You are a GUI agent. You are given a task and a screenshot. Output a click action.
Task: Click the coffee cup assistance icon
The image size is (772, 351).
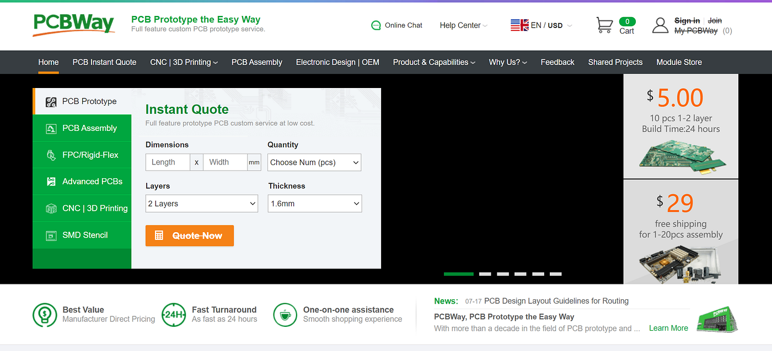point(285,315)
